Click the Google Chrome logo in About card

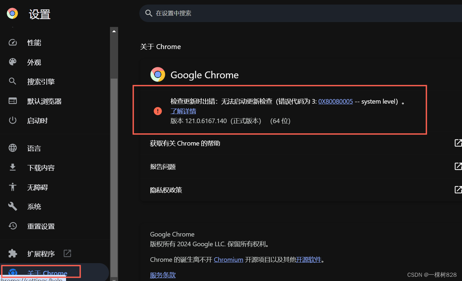[158, 75]
